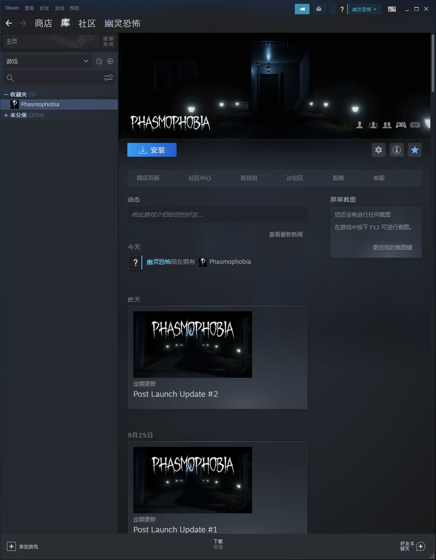
Task: Click the page's vertical scrollbar
Action: (x=433, y=63)
